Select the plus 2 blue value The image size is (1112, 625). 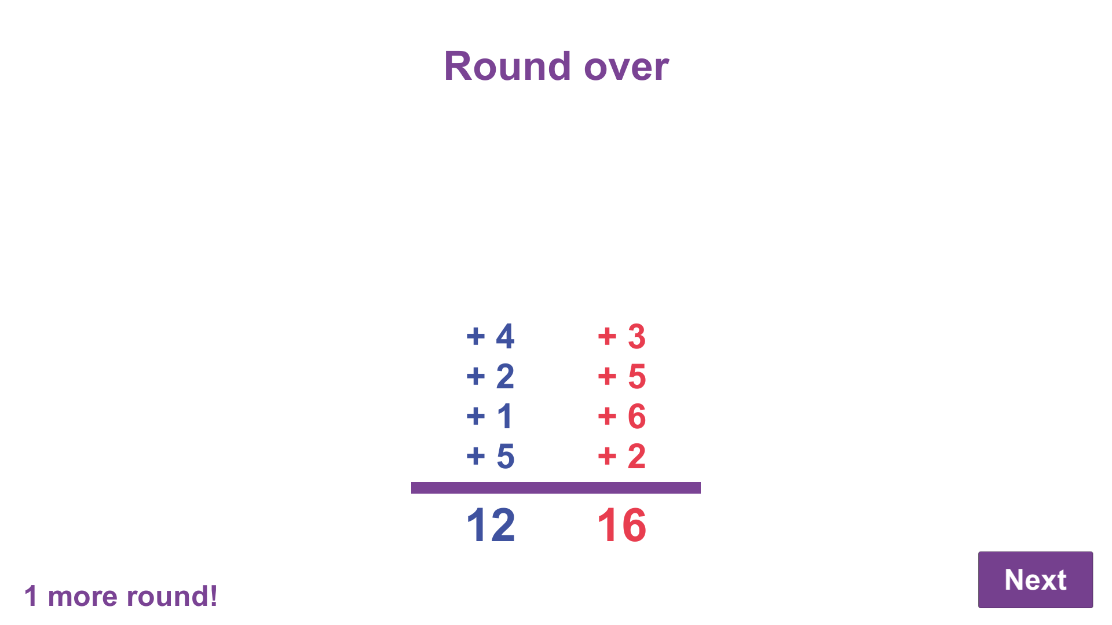[x=491, y=376]
